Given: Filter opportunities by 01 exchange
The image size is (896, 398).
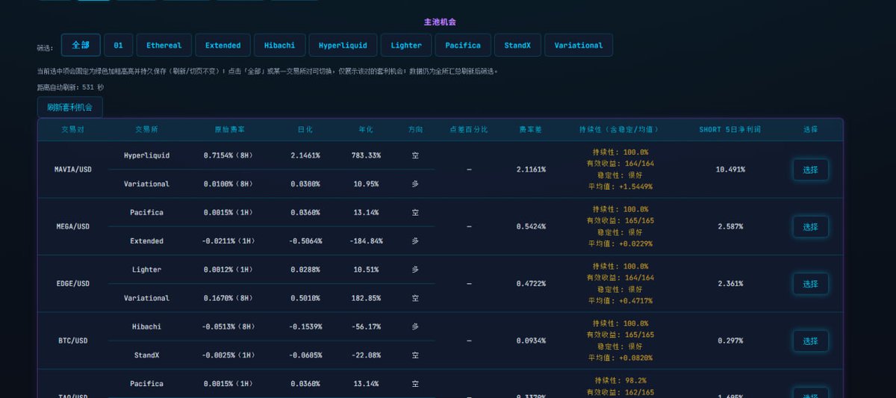Looking at the screenshot, I should [118, 45].
